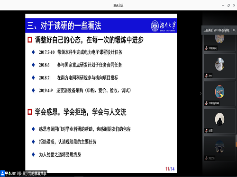Image resolution: width=237 pixels, height=177 pixels.
Task: Click the green microphone icon in bottom bar
Action: pos(9,173)
